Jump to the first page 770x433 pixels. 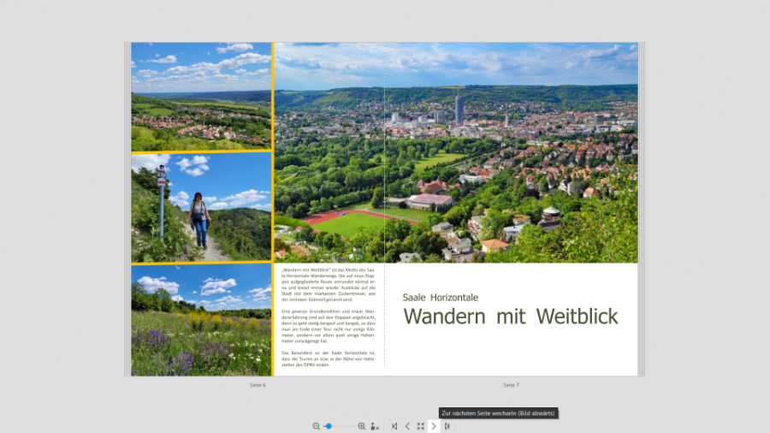394,426
